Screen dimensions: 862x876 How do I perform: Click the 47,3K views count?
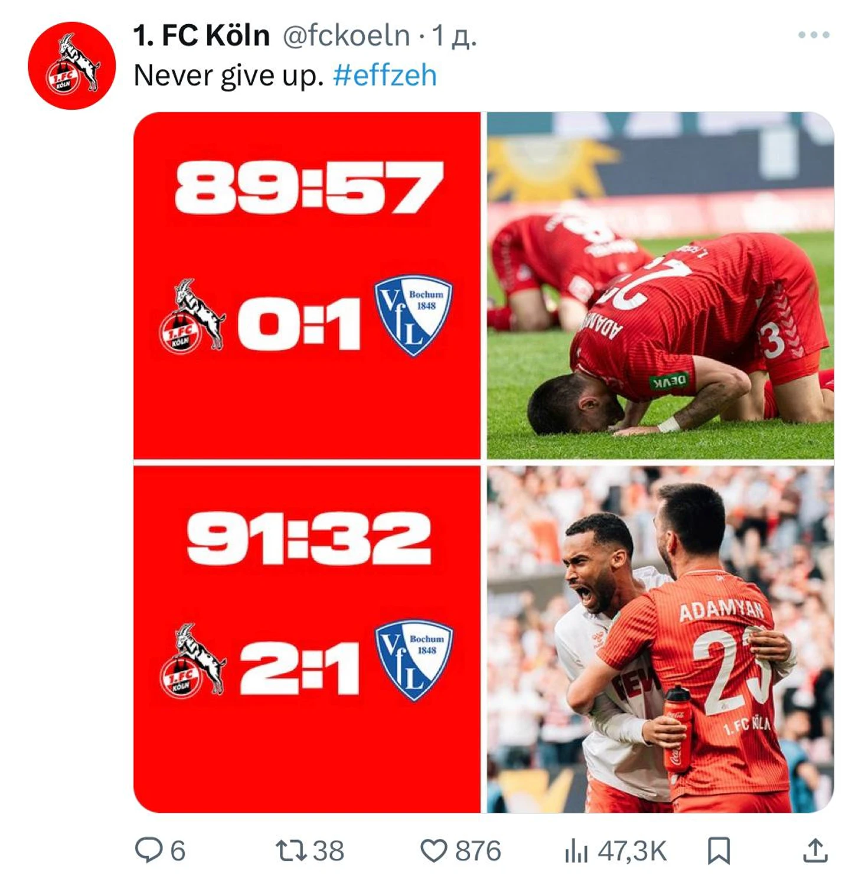(x=632, y=851)
